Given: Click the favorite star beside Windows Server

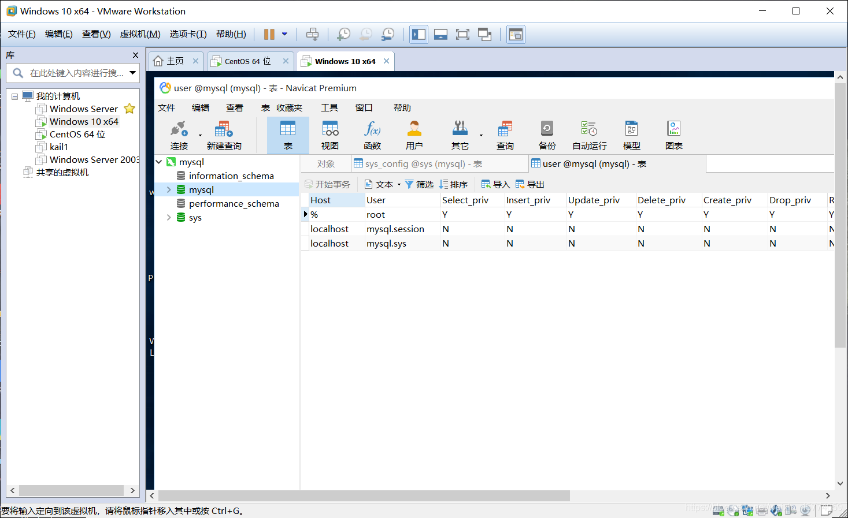Looking at the screenshot, I should coord(129,109).
